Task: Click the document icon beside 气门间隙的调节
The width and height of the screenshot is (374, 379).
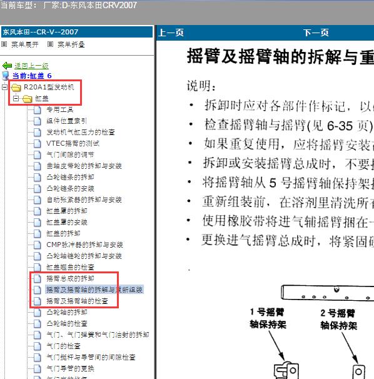Action: tap(38, 154)
